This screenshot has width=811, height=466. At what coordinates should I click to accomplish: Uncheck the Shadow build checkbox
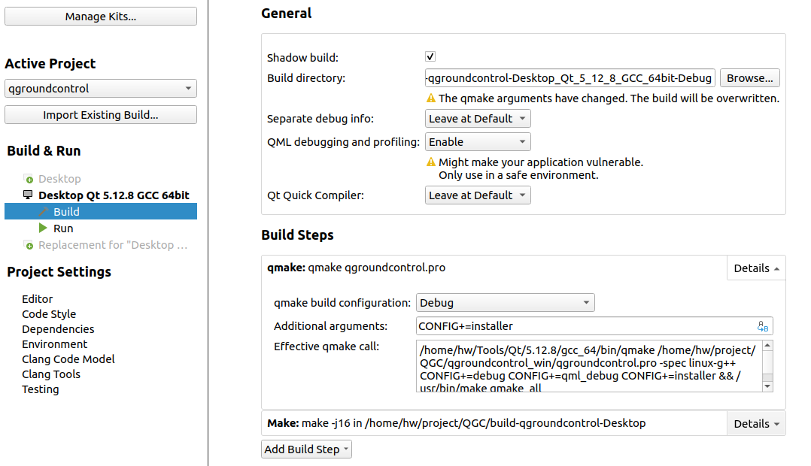(430, 56)
